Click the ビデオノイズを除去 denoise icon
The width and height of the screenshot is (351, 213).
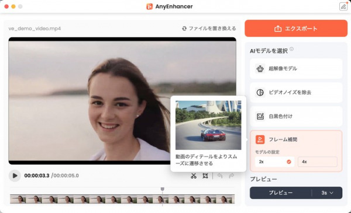click(x=260, y=92)
